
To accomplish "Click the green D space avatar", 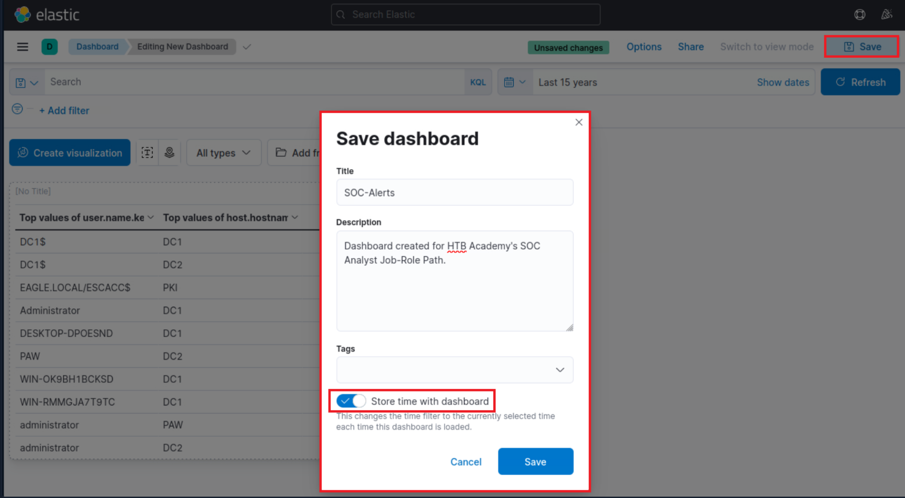I will click(50, 46).
